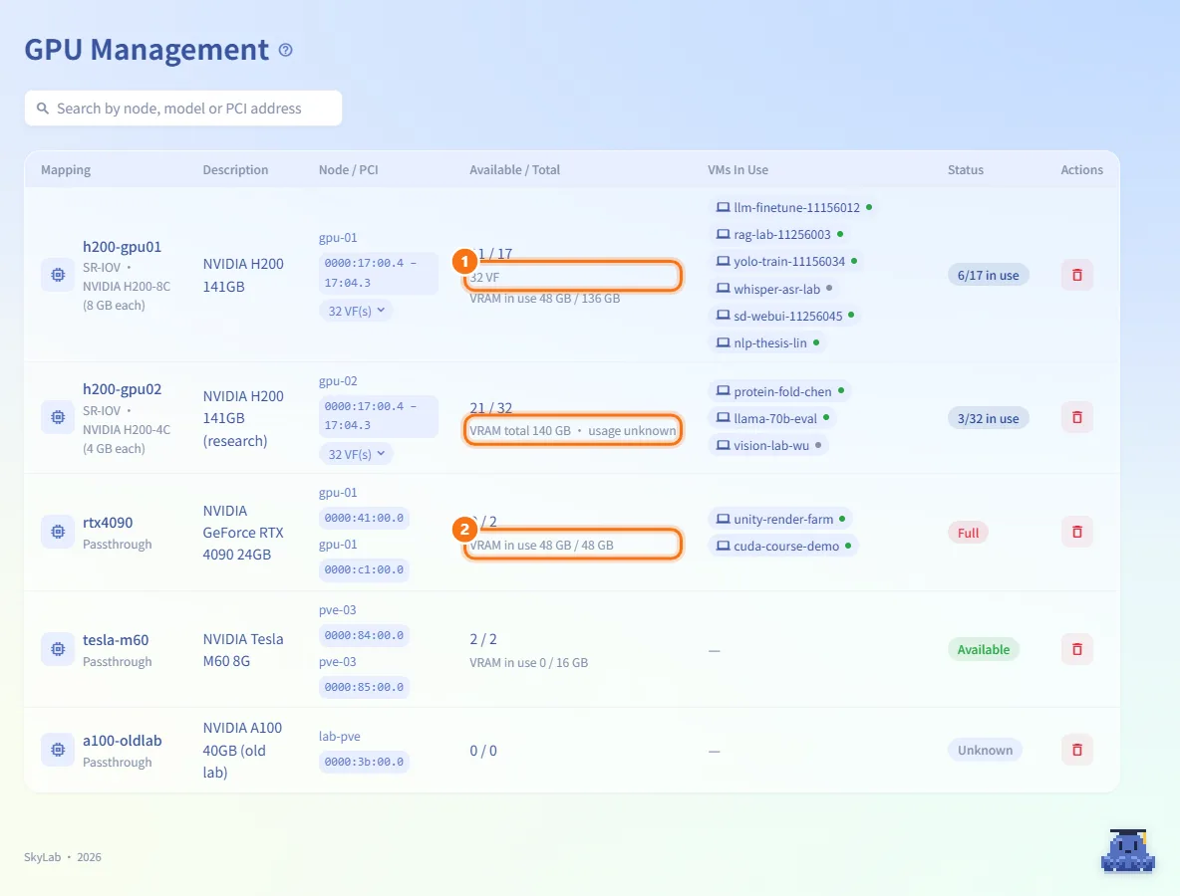The width and height of the screenshot is (1180, 896).
Task: Delete the h200-gpu01 mapping
Action: pyautogui.click(x=1077, y=275)
